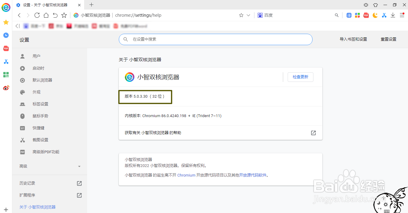Open Weibo from the left sidebar

point(6,88)
